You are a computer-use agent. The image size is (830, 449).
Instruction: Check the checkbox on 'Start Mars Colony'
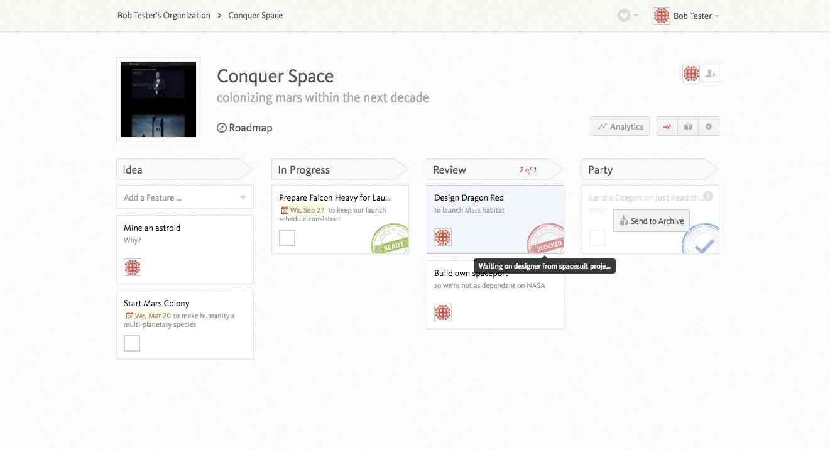[131, 343]
